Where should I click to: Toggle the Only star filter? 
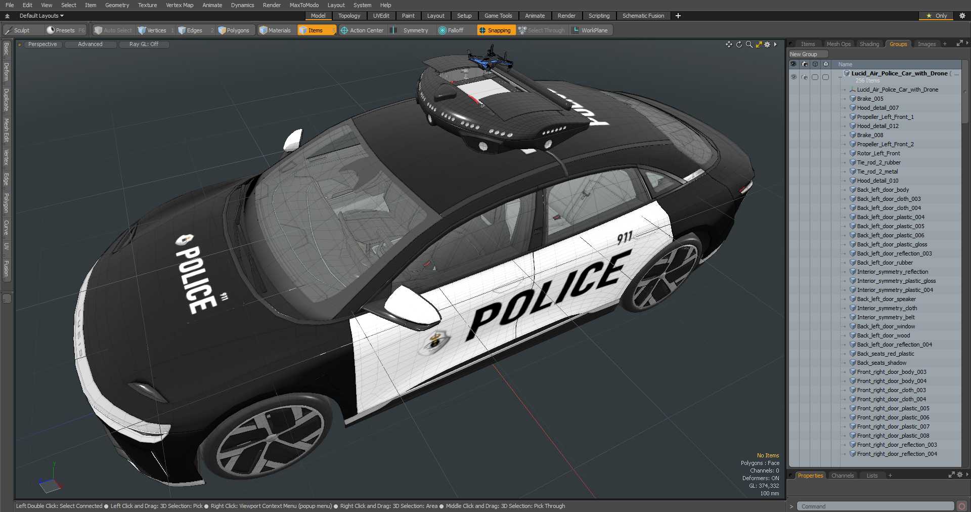pyautogui.click(x=936, y=16)
